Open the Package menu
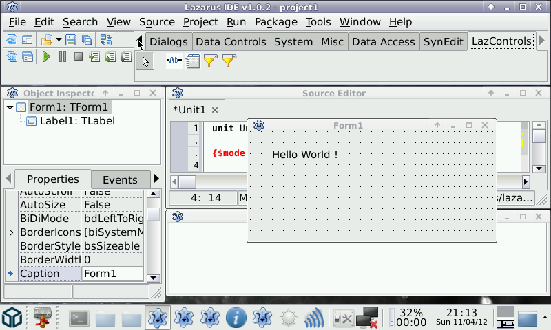Viewport: 551px width, 330px height. point(276,22)
